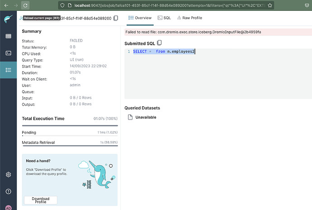Click the '01.07s (100%)' total time value

[105, 119]
